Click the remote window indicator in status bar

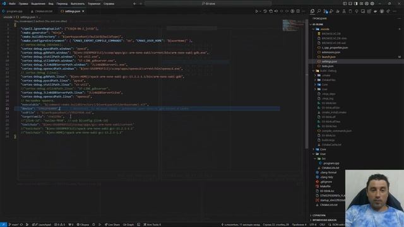tap(3, 224)
